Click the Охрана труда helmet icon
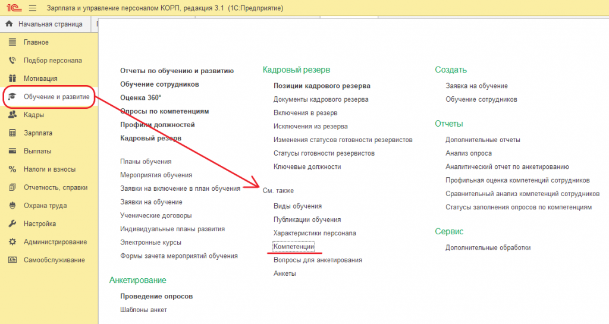The image size is (609, 324). pyautogui.click(x=12, y=205)
